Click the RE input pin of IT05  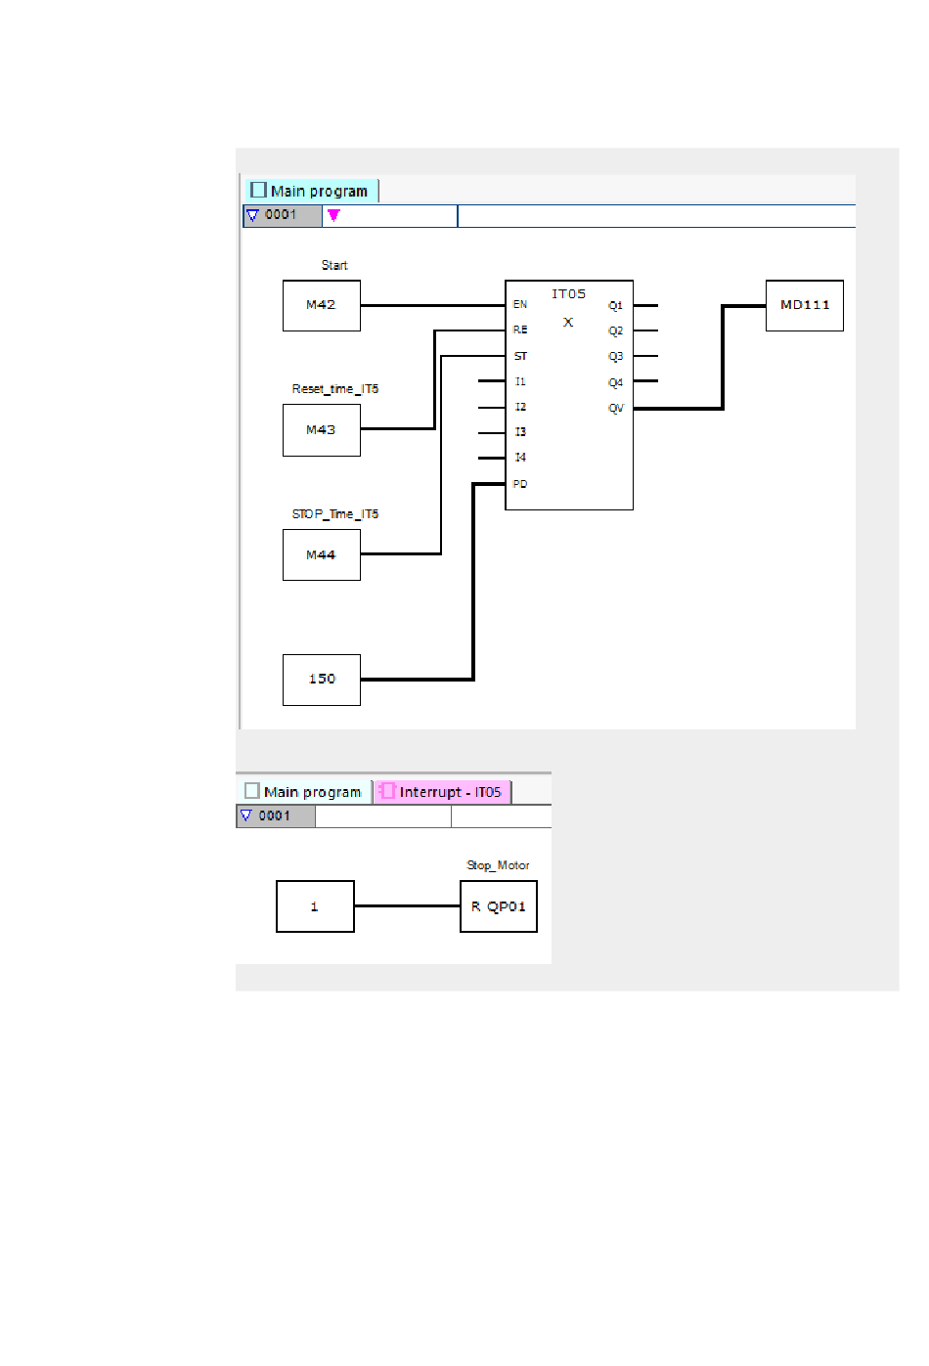520,330
